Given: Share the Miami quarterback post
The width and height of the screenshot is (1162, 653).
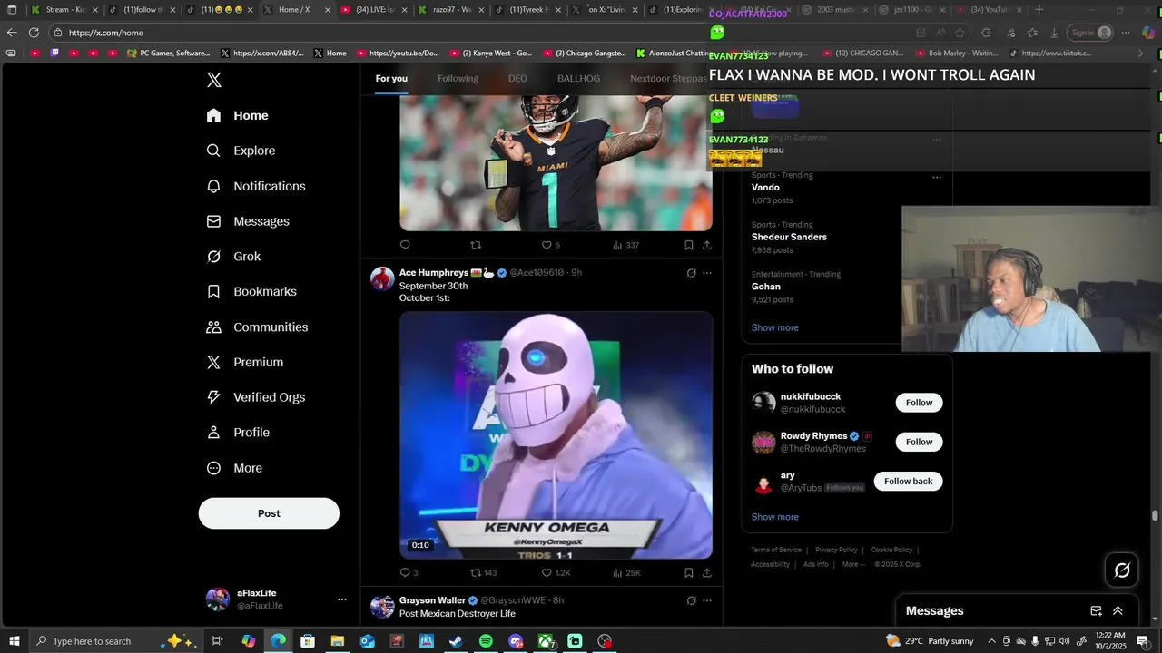Looking at the screenshot, I should (x=707, y=245).
